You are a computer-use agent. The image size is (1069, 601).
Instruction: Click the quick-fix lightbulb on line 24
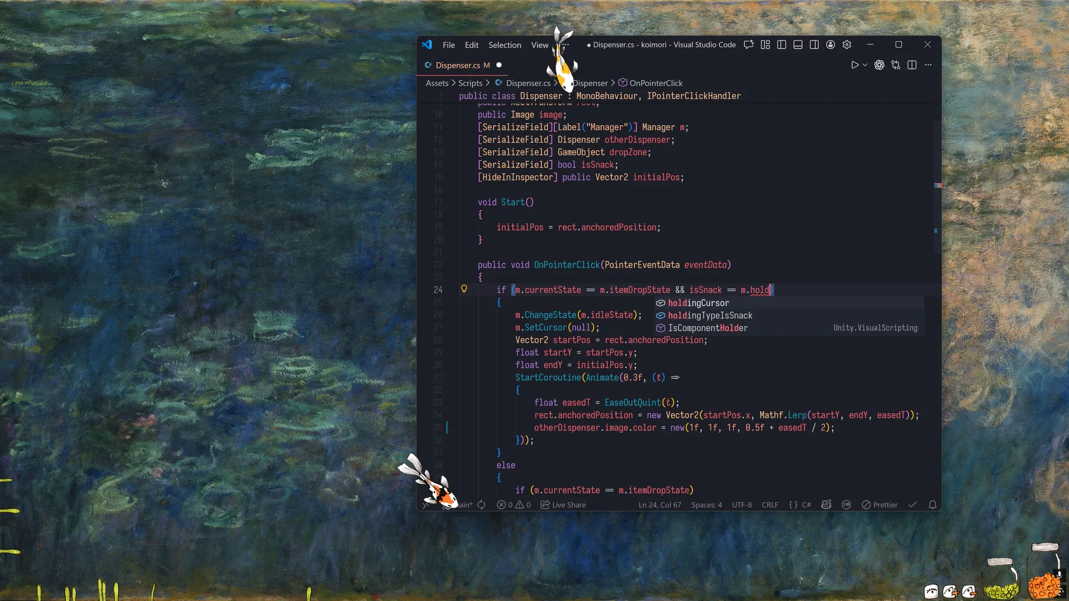click(x=464, y=289)
